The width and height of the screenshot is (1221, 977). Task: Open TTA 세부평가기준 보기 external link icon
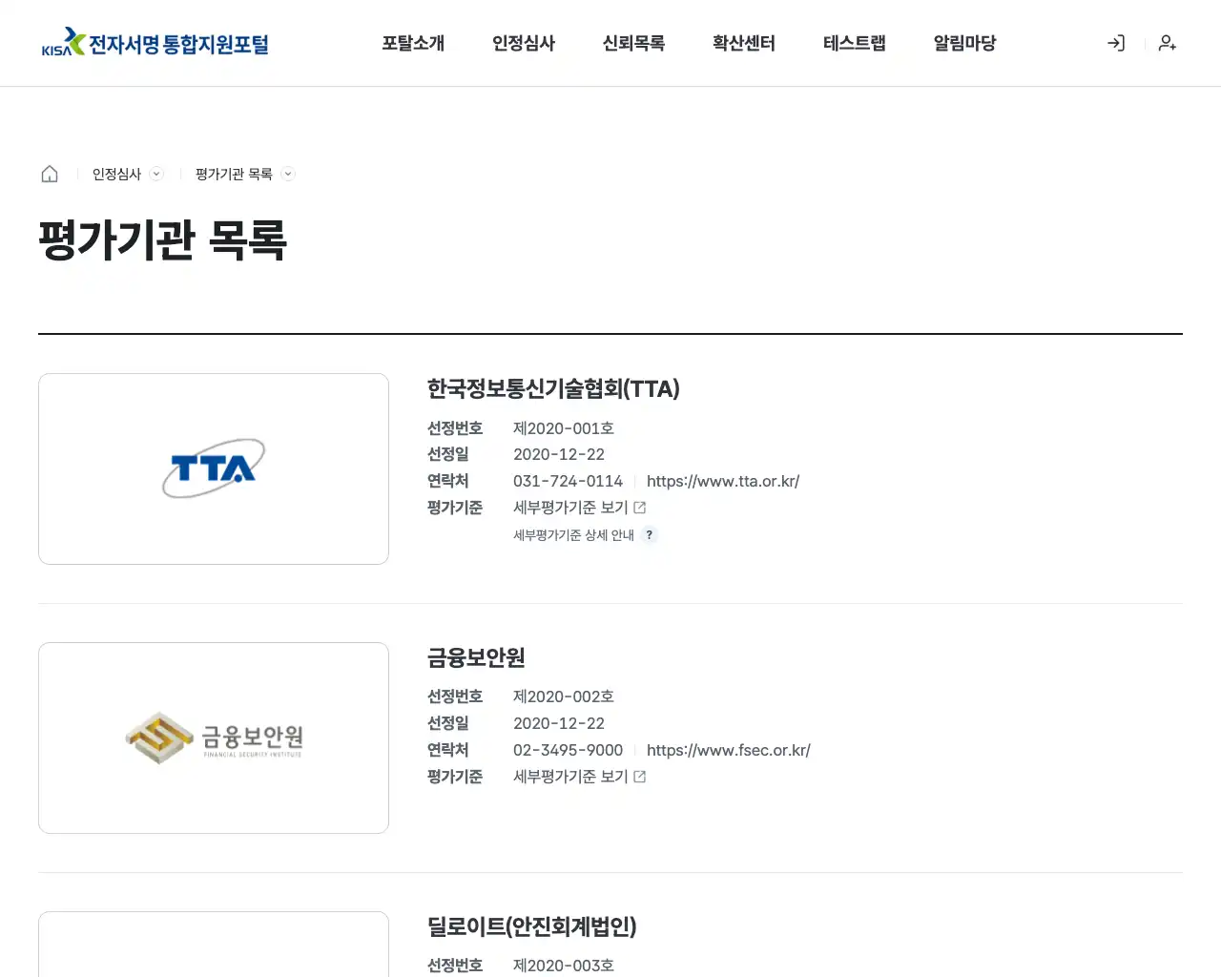640,508
